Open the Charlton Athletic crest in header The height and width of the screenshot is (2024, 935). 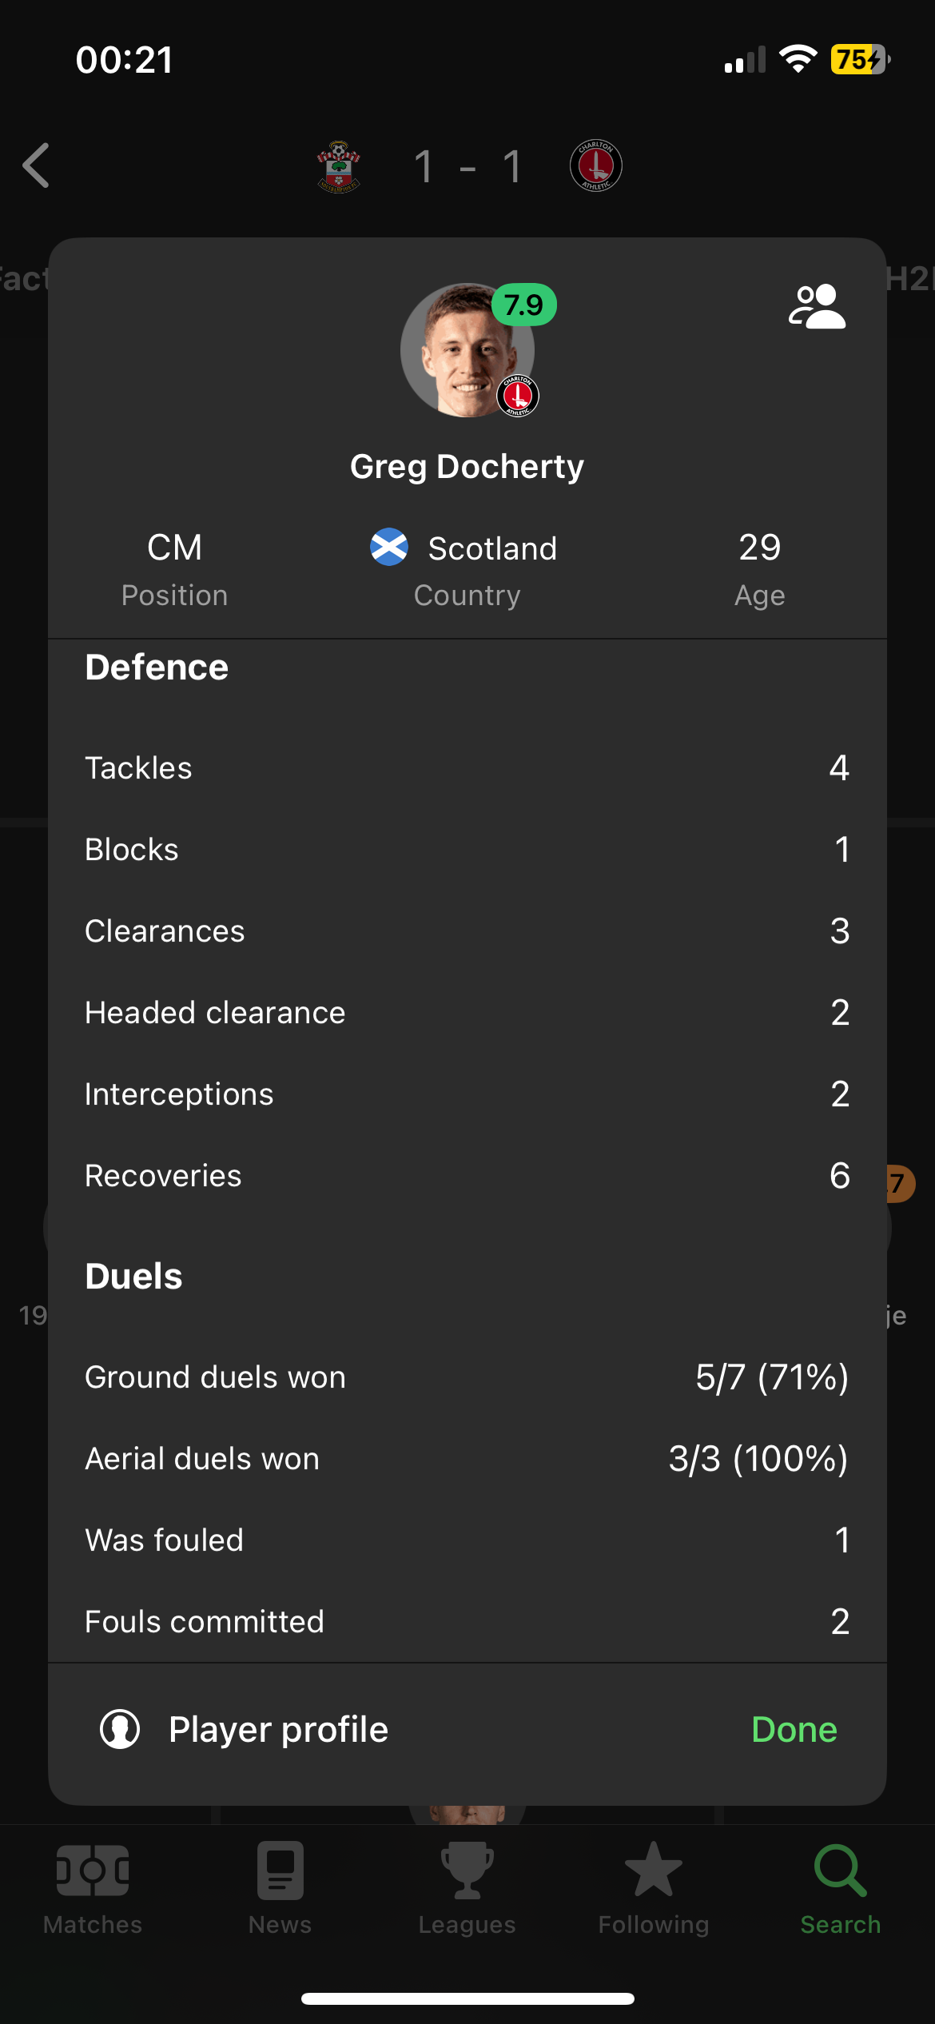tap(595, 166)
